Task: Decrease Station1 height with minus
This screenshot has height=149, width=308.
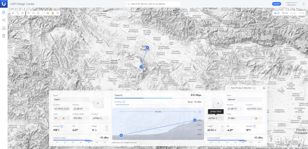Action: 222,130
